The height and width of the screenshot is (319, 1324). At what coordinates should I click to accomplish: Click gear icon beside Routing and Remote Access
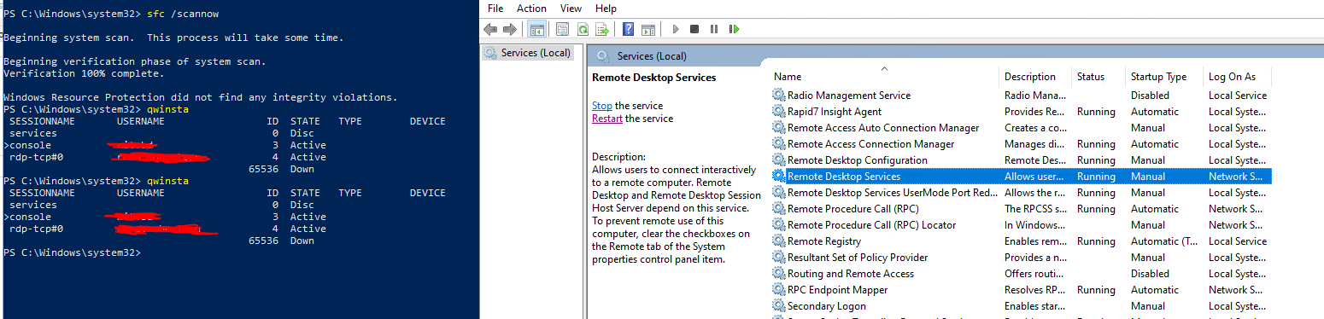click(x=778, y=274)
